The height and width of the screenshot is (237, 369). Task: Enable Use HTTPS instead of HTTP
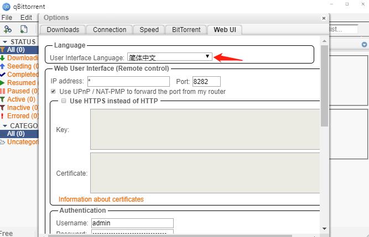(64, 101)
